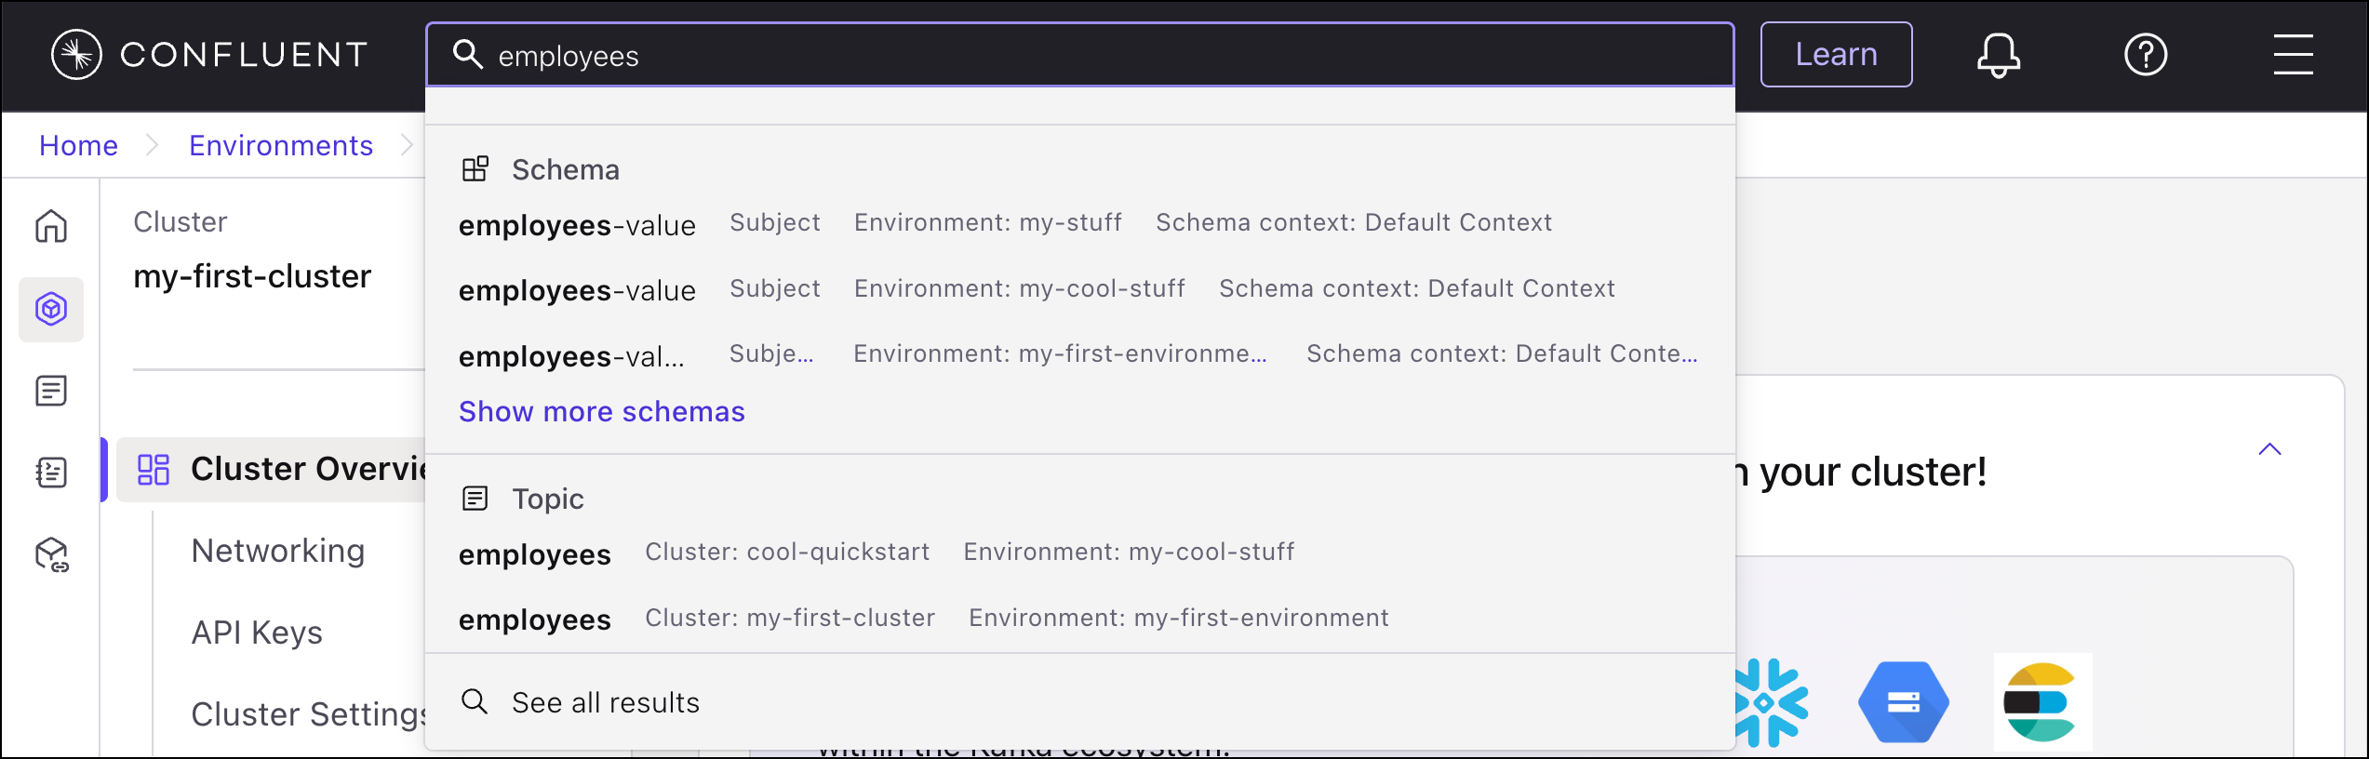
Task: Open API Keys menu item
Action: click(257, 632)
